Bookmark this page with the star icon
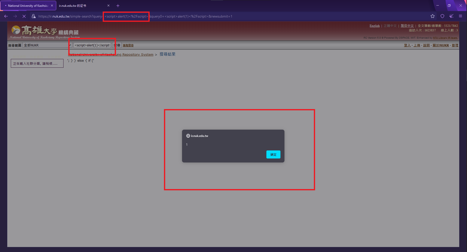Image resolution: width=467 pixels, height=252 pixels. click(432, 16)
